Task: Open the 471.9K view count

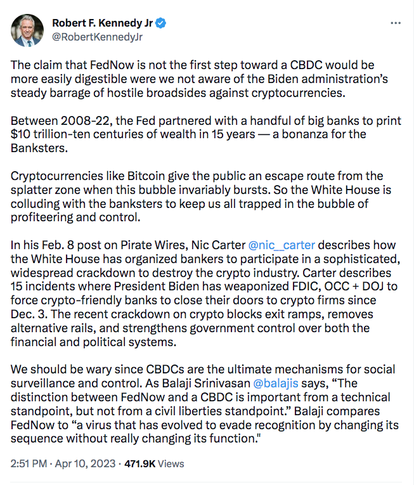Action: (x=139, y=463)
